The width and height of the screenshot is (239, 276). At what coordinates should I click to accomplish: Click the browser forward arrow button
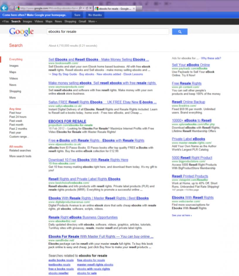(x=12, y=8)
